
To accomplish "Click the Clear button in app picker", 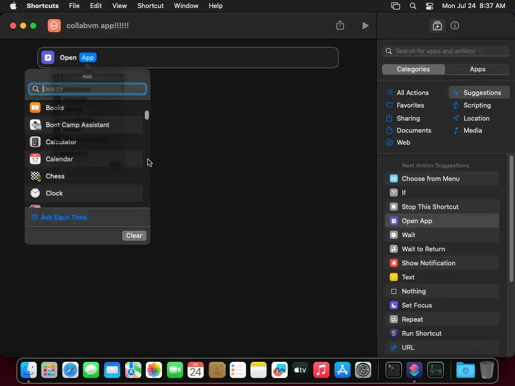I will [x=134, y=235].
